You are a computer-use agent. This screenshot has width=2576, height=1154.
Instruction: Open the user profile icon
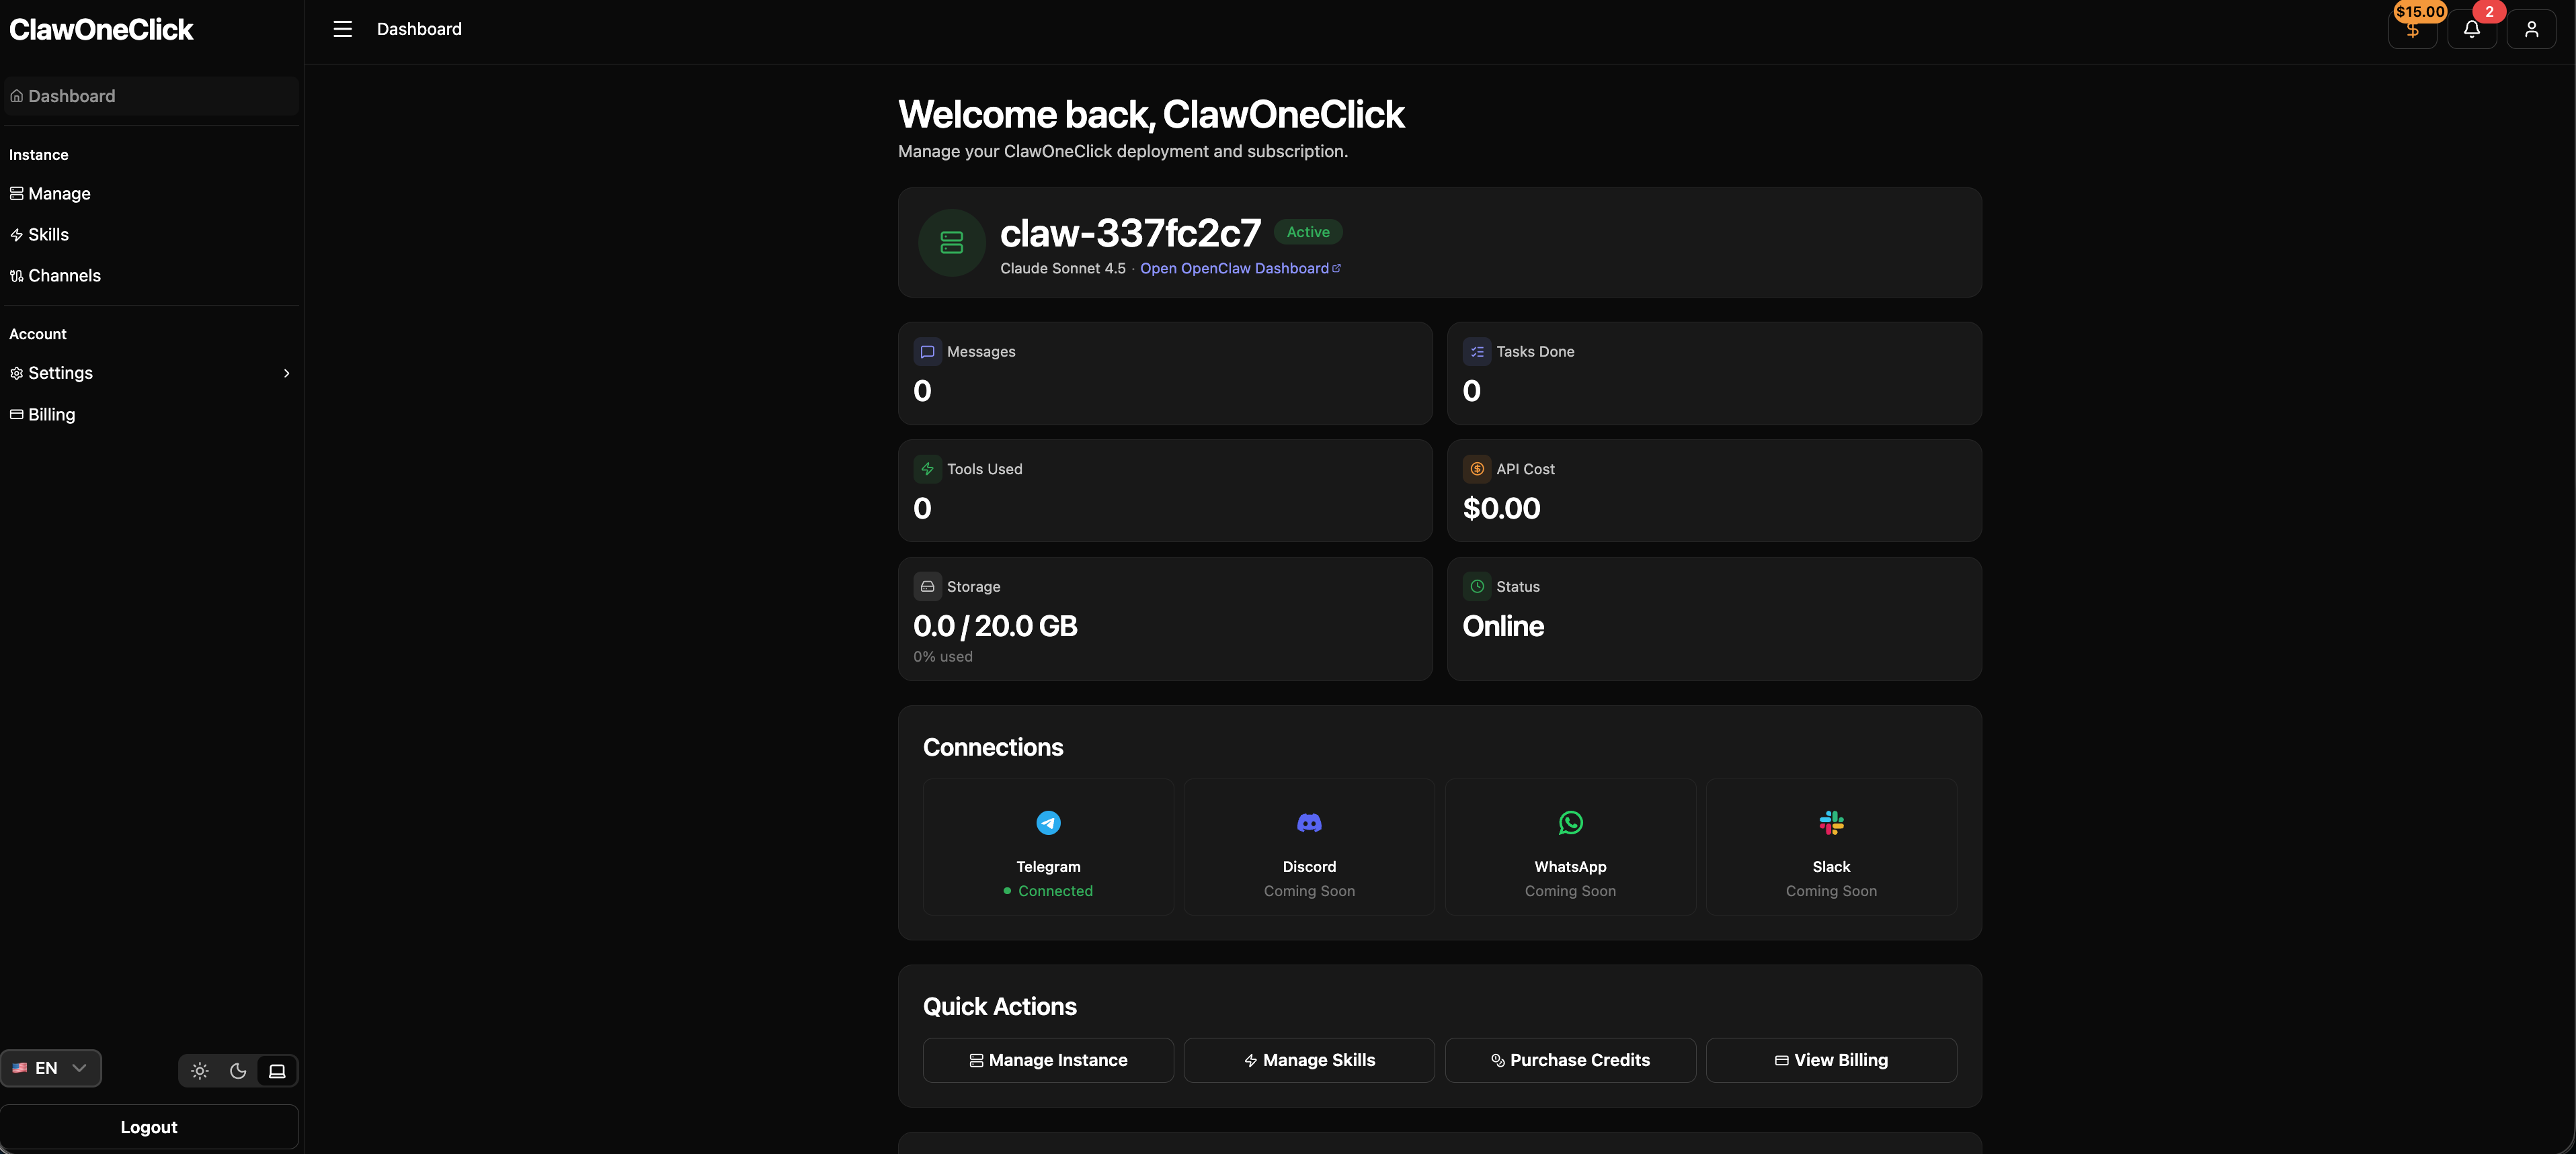point(2532,29)
